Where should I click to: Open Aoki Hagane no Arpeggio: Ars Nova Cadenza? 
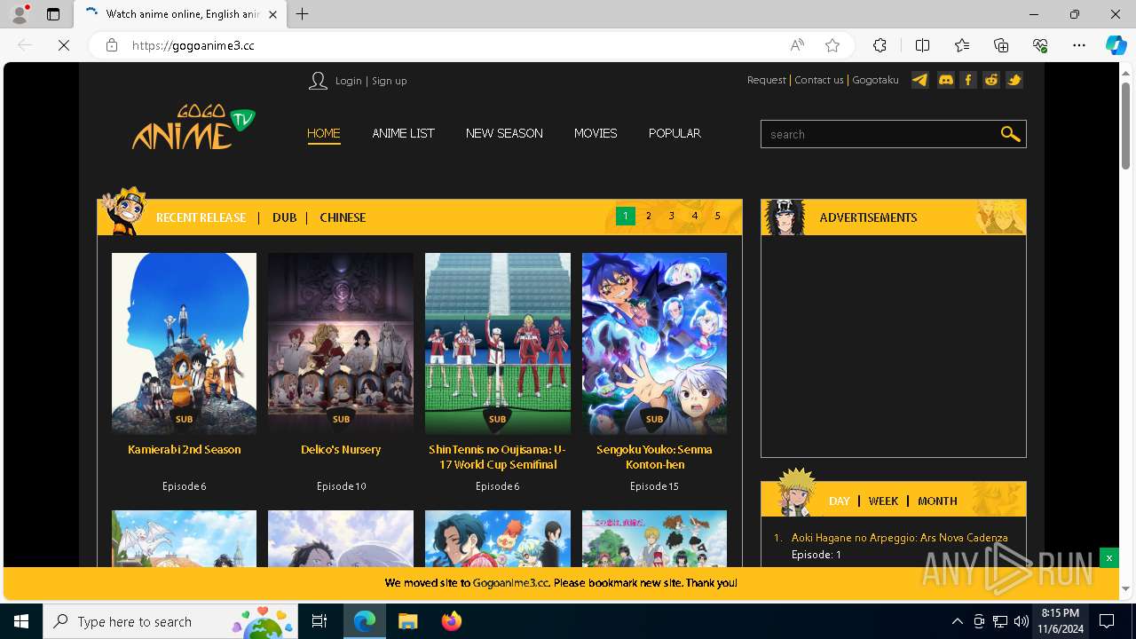899,537
